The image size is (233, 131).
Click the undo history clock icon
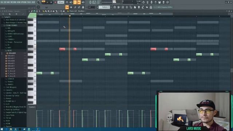click(x=143, y=2)
